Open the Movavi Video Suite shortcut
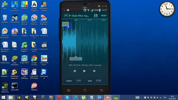The image size is (178, 100). (34, 20)
